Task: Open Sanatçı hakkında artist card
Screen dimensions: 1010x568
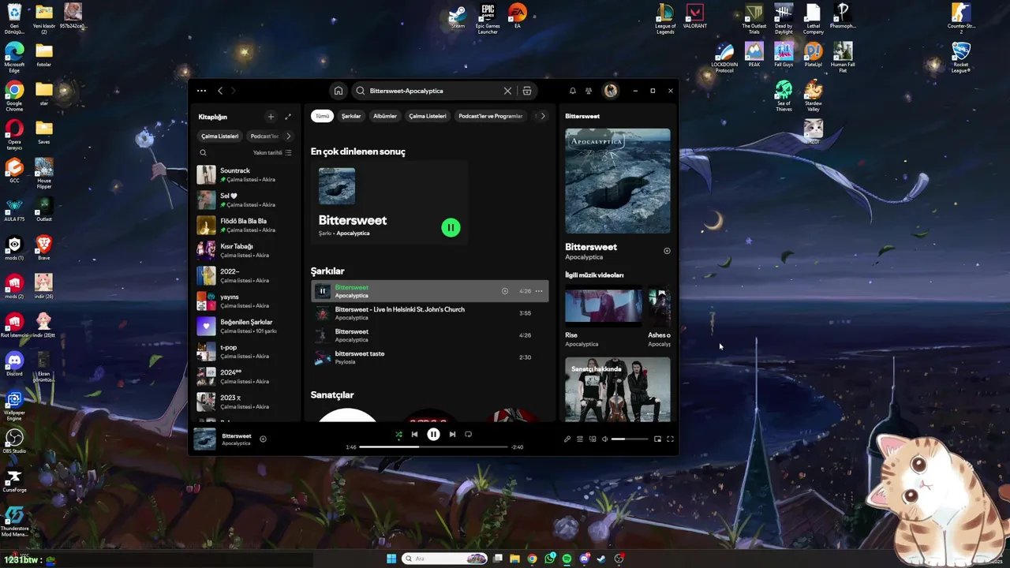Action: 618,390
